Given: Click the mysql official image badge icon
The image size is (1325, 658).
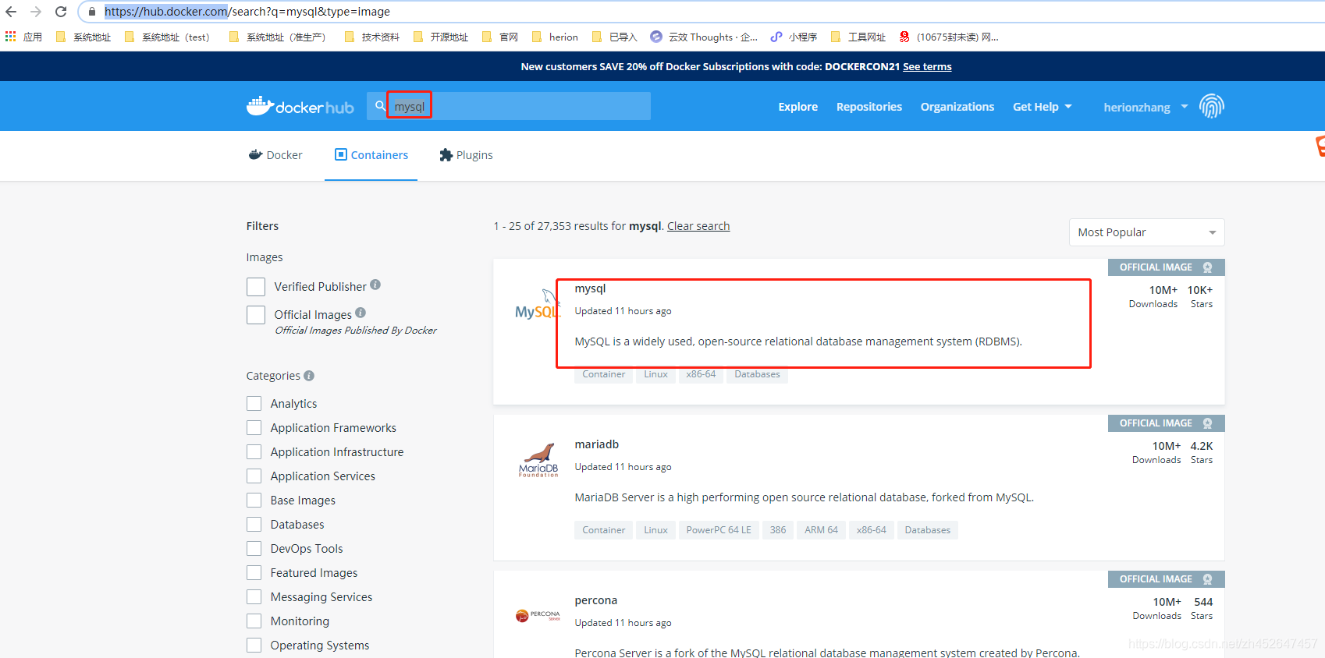Looking at the screenshot, I should 1207,267.
